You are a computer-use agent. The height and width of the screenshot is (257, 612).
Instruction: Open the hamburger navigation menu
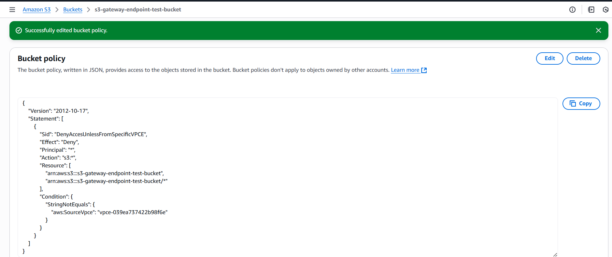[x=12, y=10]
